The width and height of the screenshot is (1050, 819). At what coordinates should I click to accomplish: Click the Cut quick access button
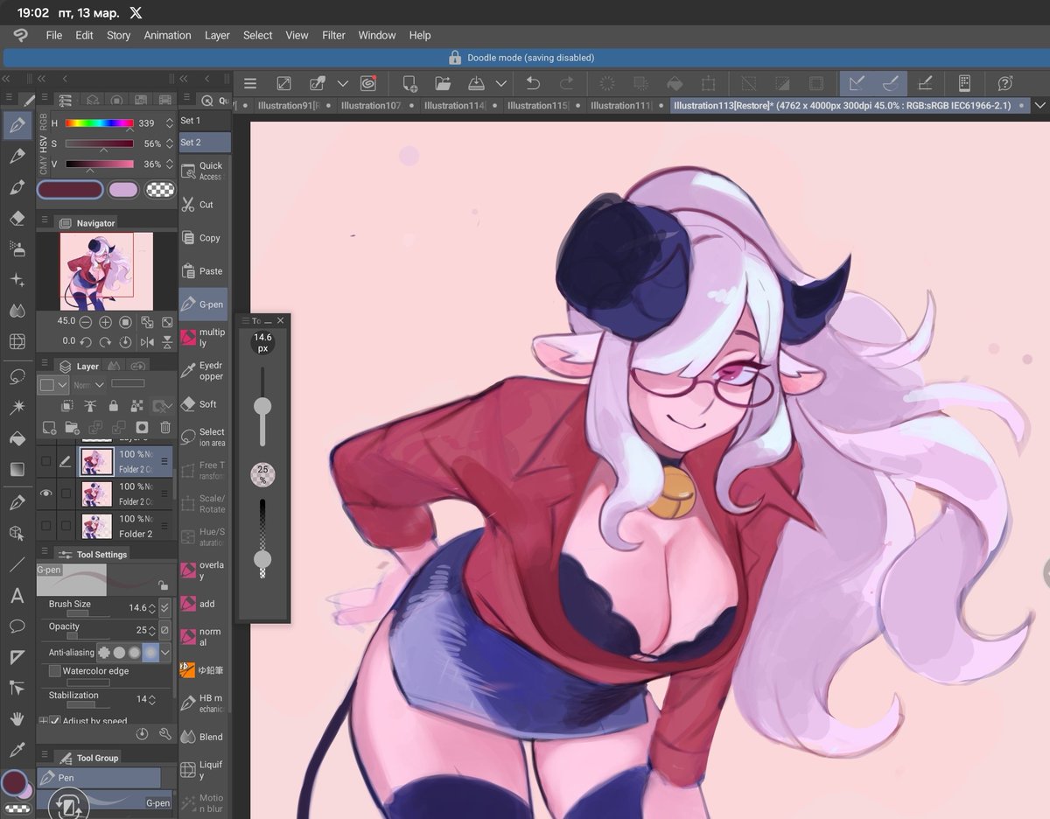click(204, 205)
